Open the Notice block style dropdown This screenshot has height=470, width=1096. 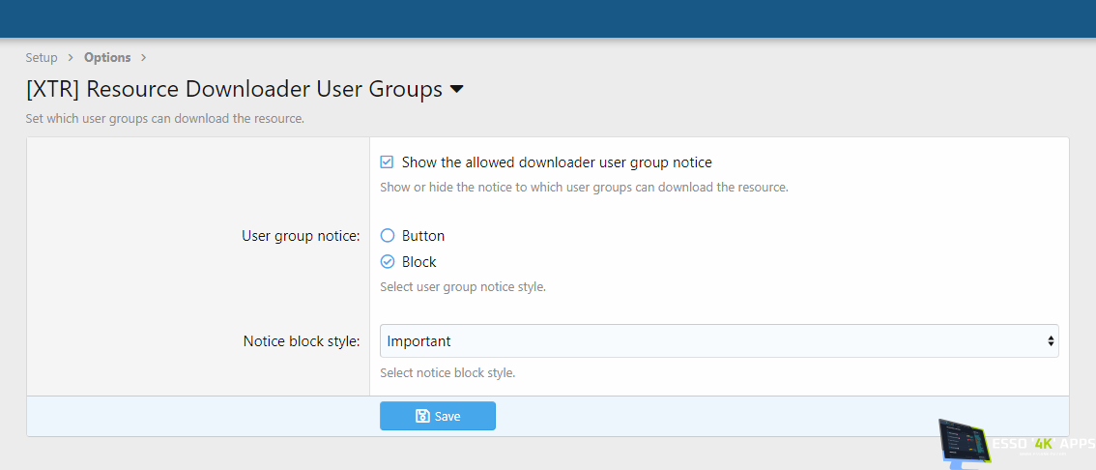coord(718,341)
